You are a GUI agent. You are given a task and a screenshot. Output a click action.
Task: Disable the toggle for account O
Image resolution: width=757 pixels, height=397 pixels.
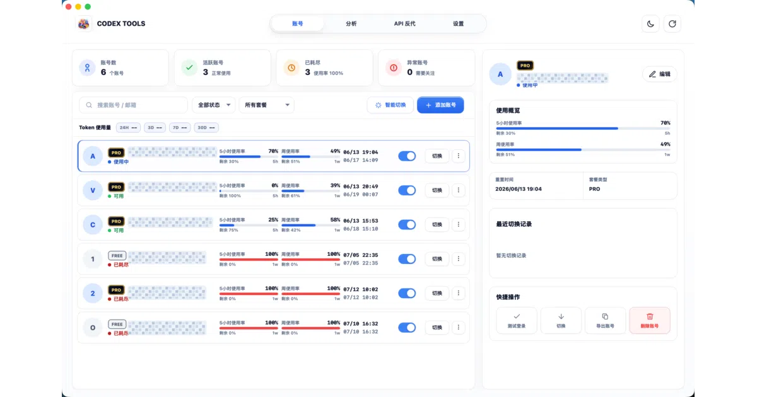(407, 328)
